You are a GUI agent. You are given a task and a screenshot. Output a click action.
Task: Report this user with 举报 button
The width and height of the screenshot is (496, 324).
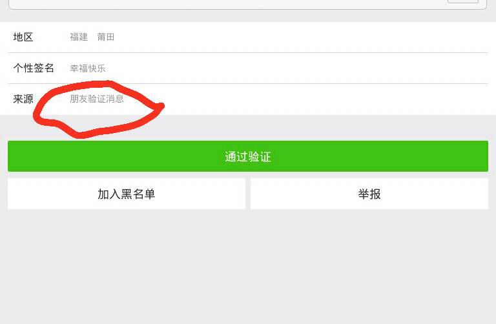(x=369, y=194)
